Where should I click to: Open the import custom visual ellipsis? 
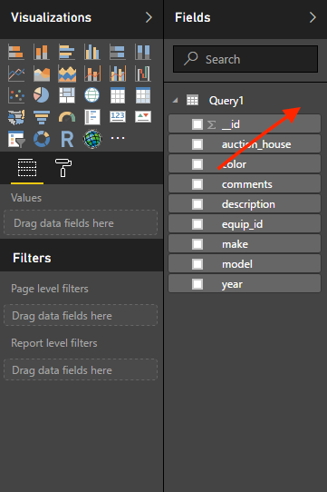(x=118, y=138)
